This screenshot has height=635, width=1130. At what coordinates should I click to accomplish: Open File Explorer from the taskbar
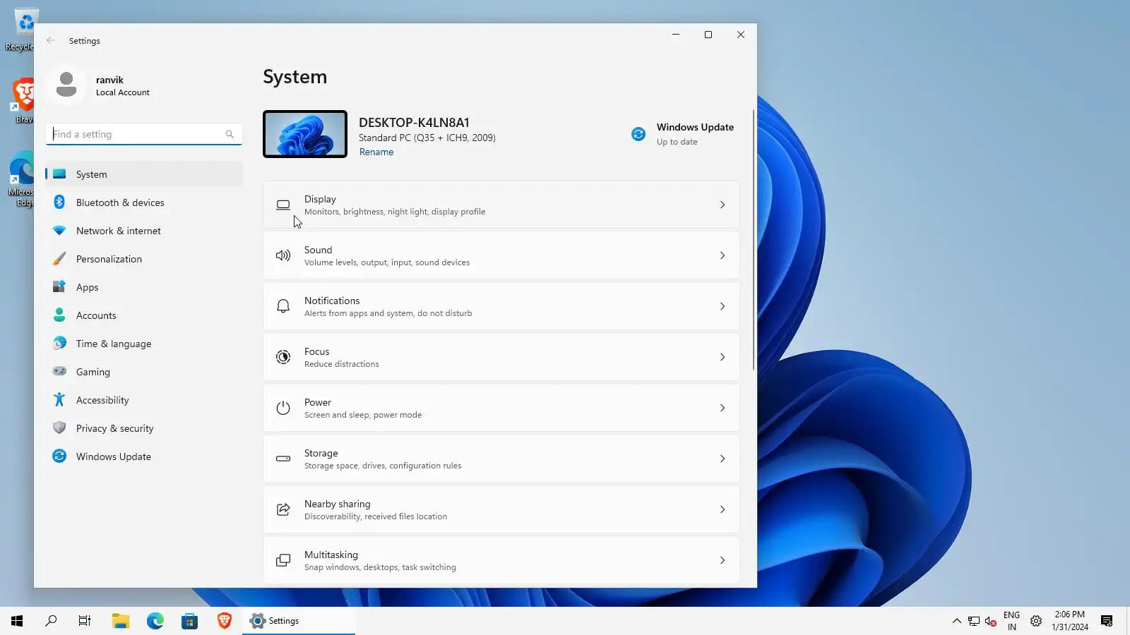click(121, 621)
